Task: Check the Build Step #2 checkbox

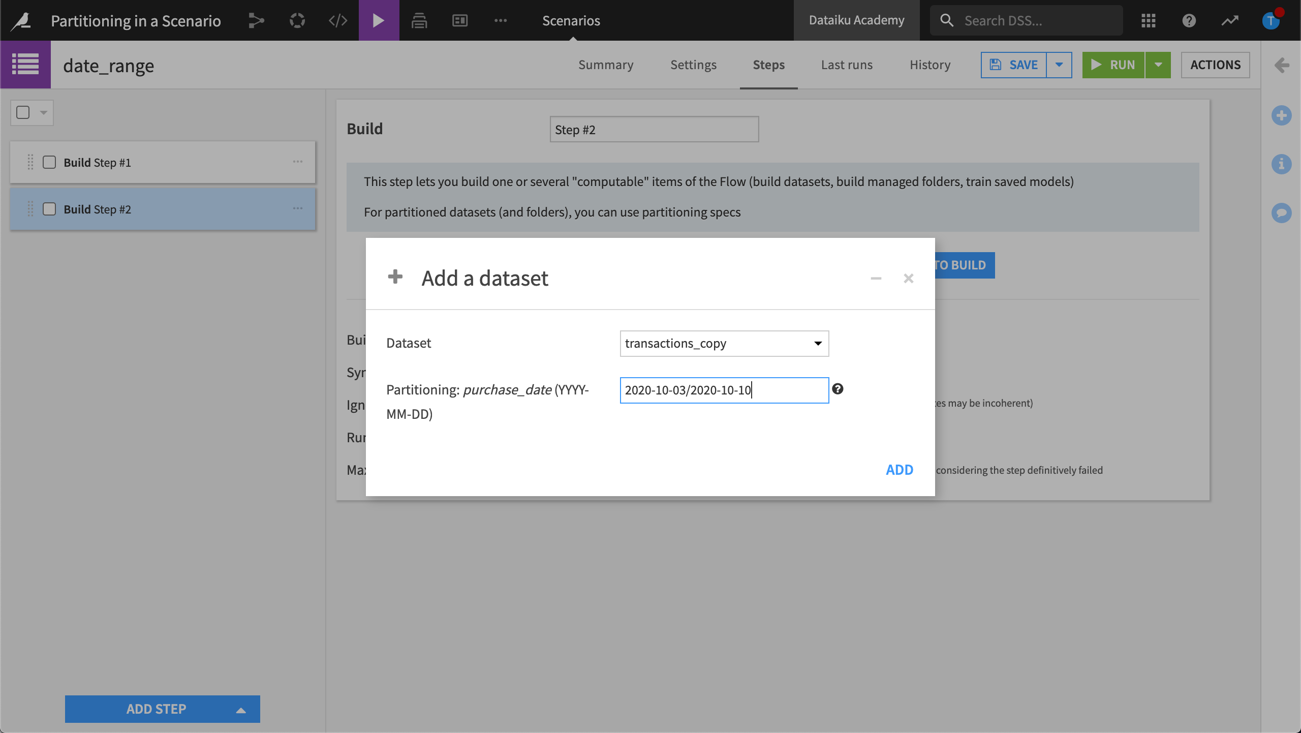Action: pyautogui.click(x=49, y=209)
